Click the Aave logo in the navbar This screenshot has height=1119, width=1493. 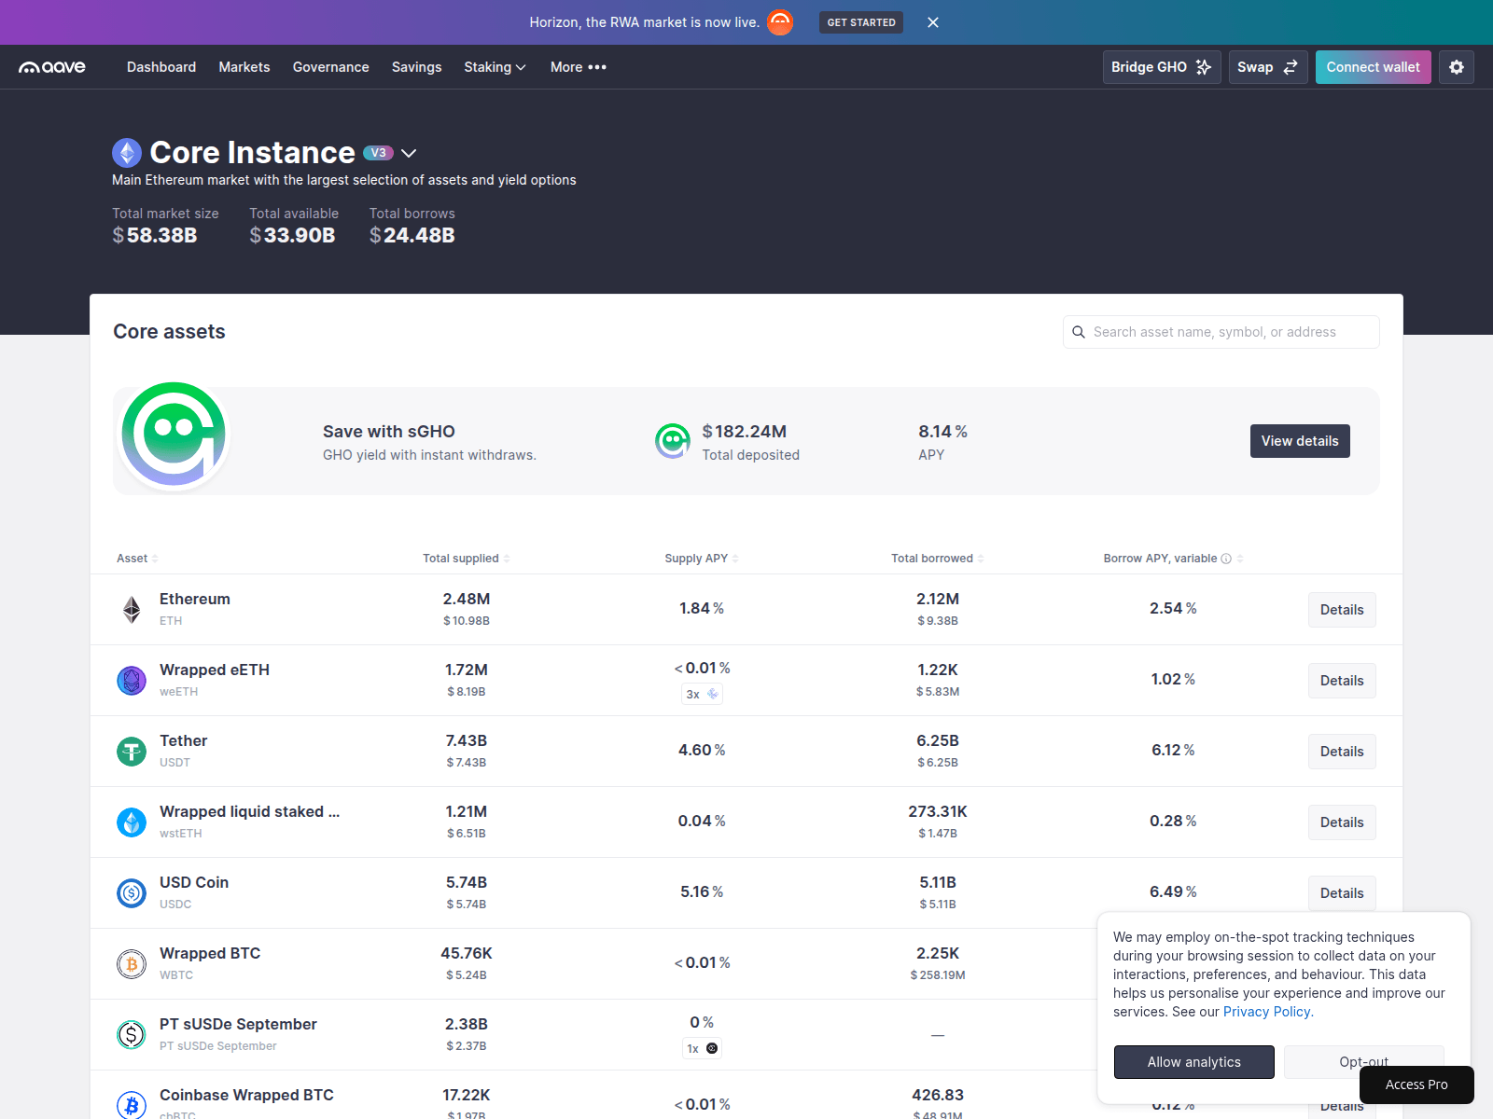[x=52, y=67]
